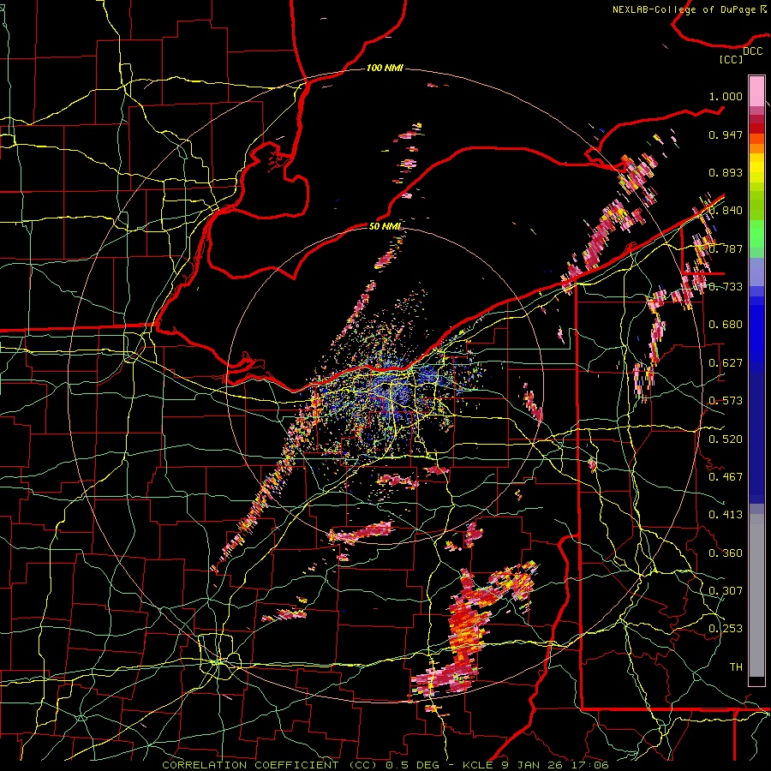Select the 0.360 legend value
771x771 pixels.
(726, 553)
